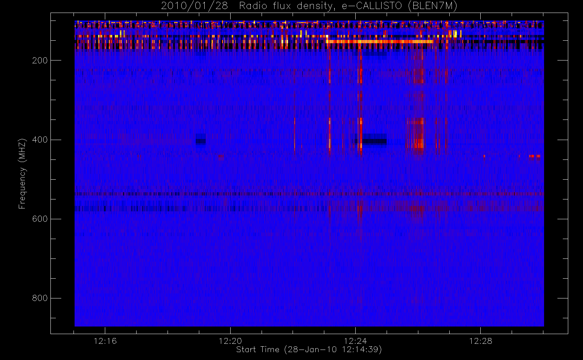Select the 800 frequency tick label
The height and width of the screenshot is (360, 583).
40,298
